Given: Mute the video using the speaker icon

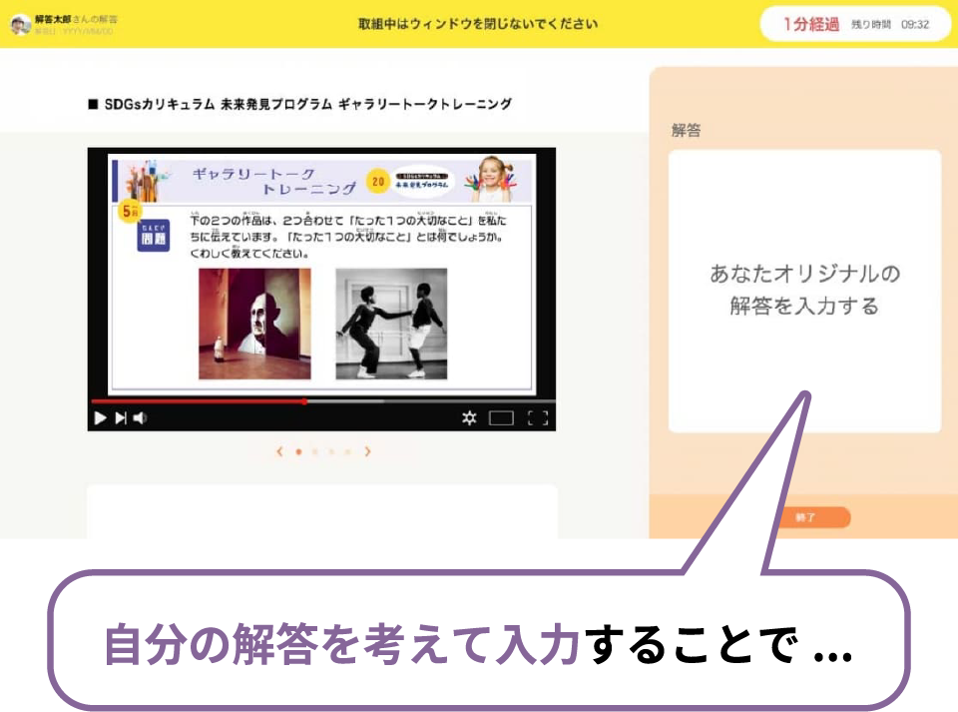Looking at the screenshot, I should click(x=141, y=418).
